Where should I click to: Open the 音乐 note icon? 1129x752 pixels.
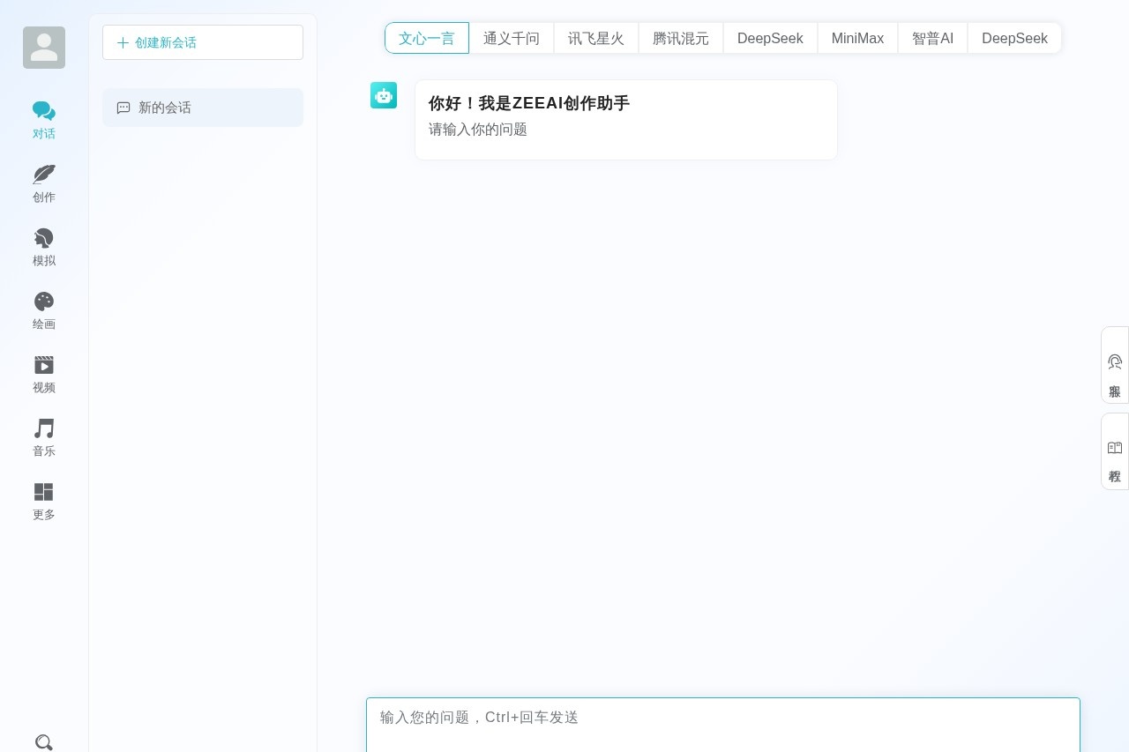click(x=44, y=428)
